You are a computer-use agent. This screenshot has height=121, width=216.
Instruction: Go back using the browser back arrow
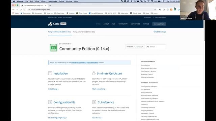coord(13,10)
